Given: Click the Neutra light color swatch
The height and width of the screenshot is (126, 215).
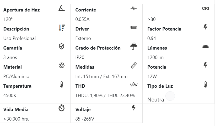Looking at the screenshot, I should pyautogui.click(x=170, y=96).
